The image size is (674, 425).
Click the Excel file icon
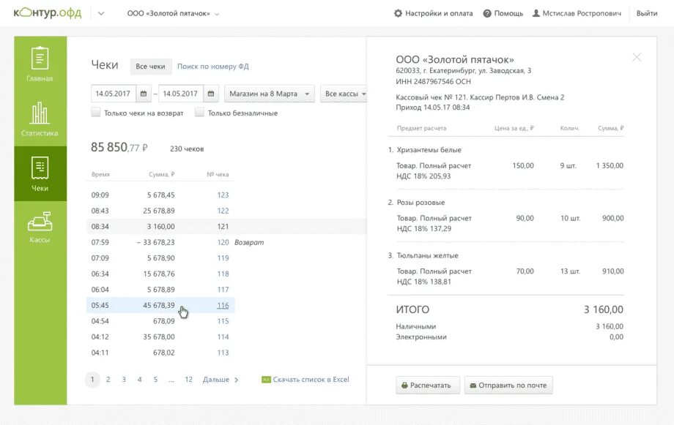tap(266, 380)
